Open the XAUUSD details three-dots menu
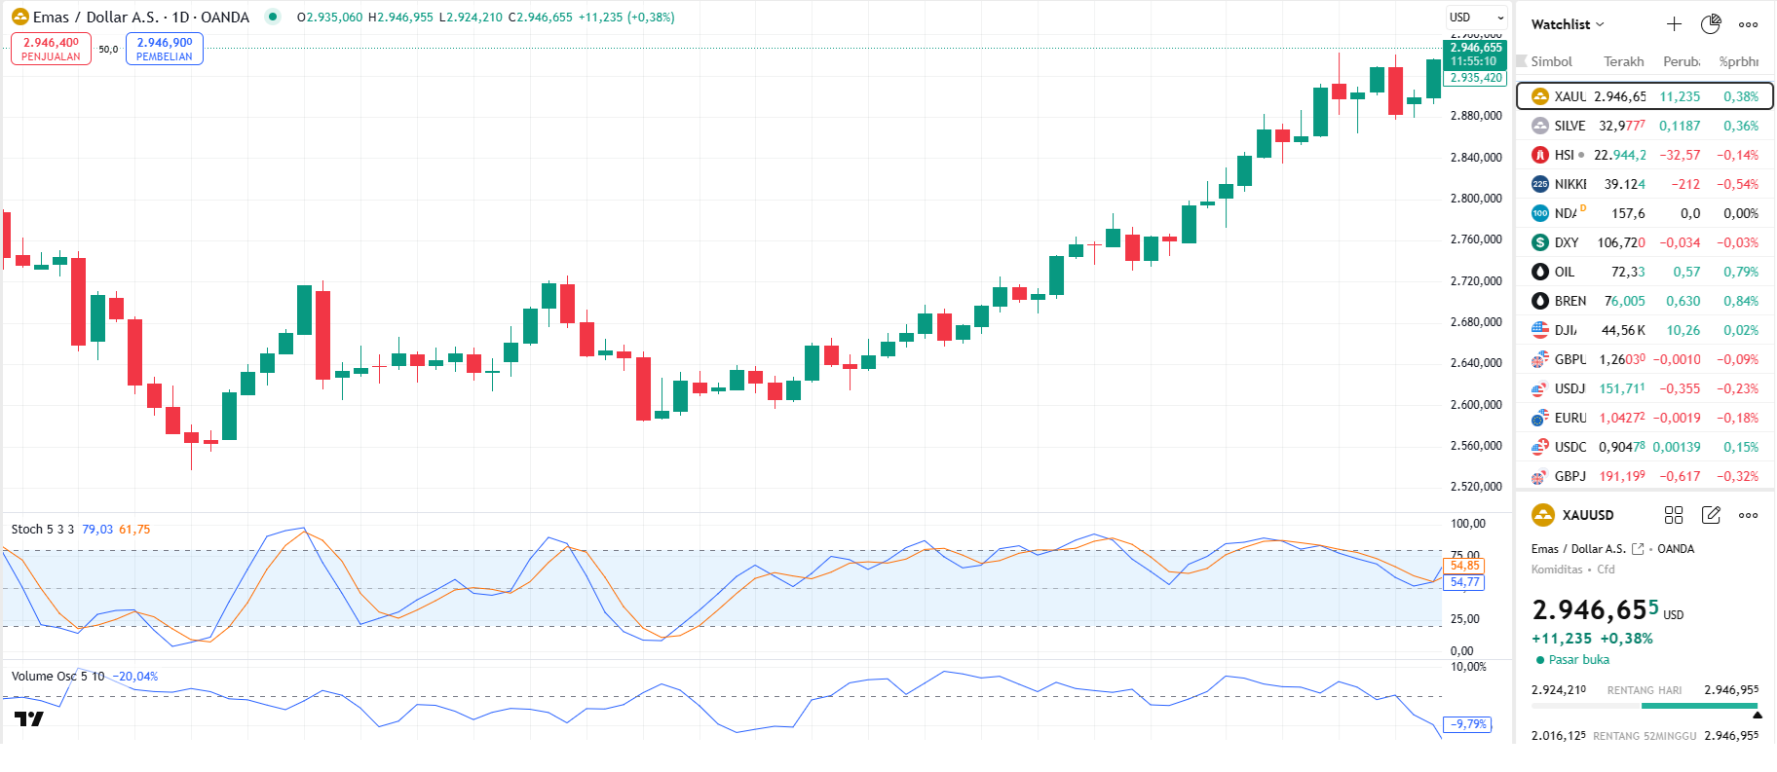This screenshot has width=1777, height=772. [1749, 515]
